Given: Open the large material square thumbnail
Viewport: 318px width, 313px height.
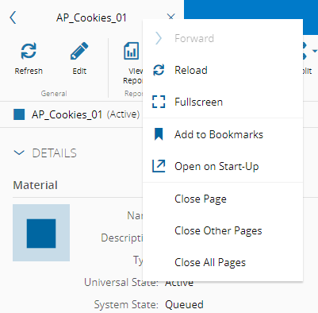Looking at the screenshot, I should pos(41,233).
